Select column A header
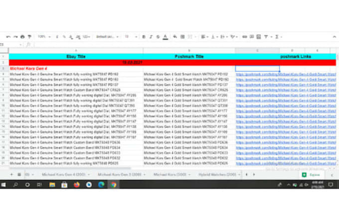 coord(76,50)
